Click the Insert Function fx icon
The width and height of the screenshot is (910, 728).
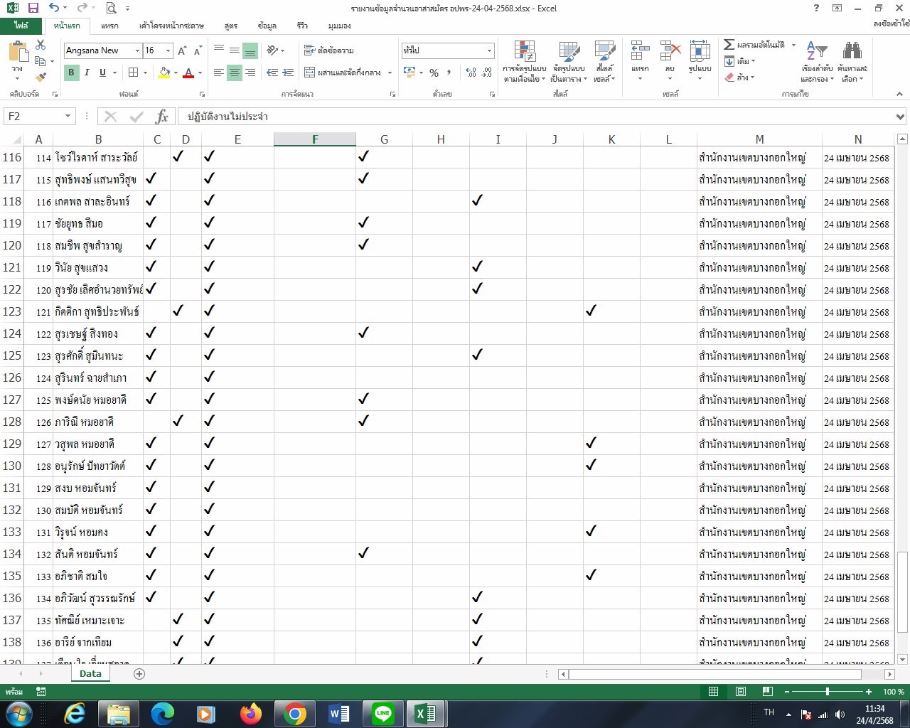pyautogui.click(x=162, y=117)
